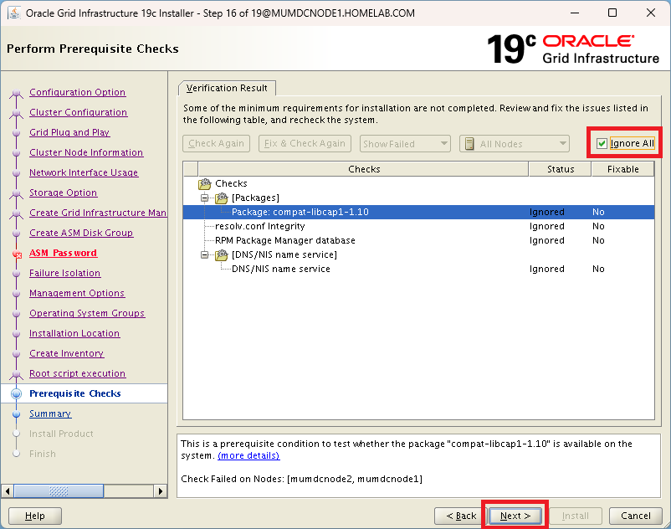Go to Cluster Node Information step

coord(85,152)
